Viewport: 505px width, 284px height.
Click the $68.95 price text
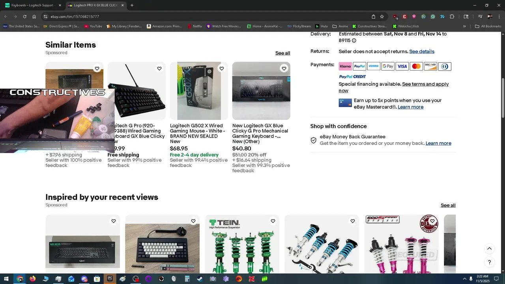179,149
